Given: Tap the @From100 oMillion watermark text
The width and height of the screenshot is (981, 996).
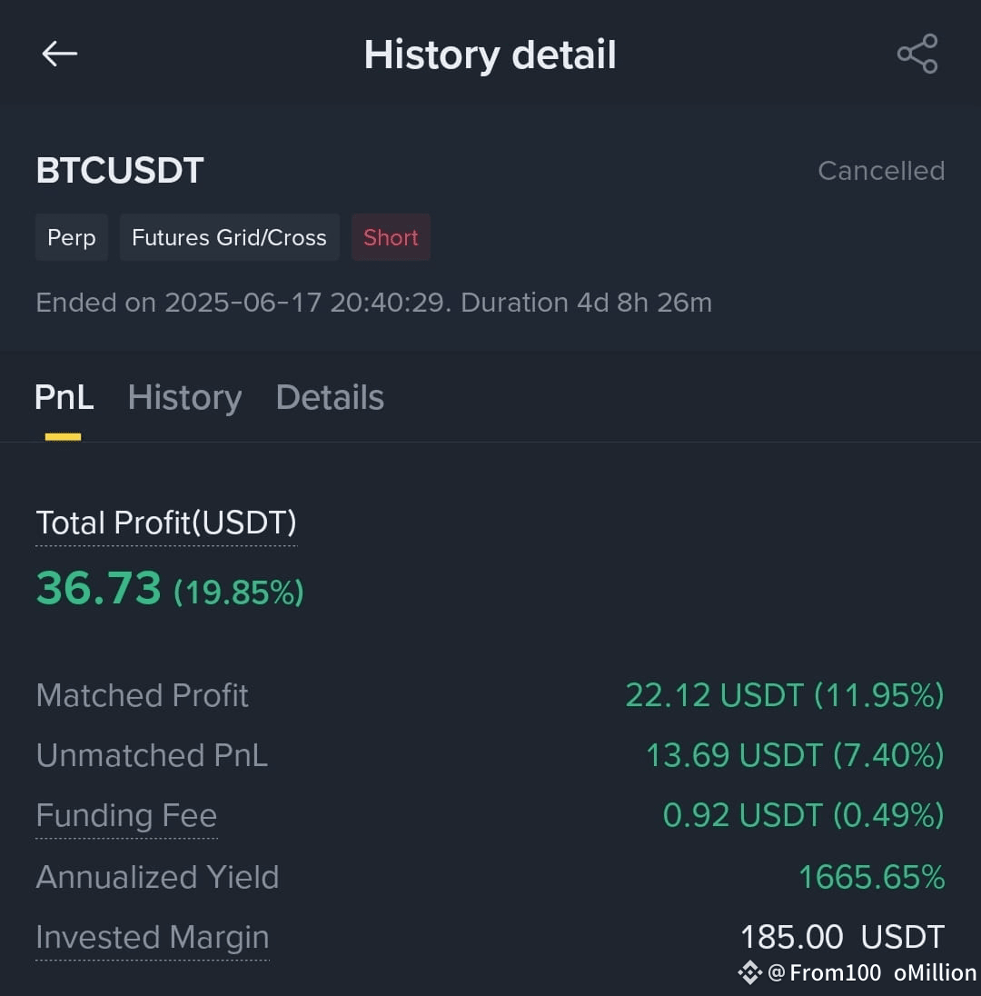Looking at the screenshot, I should tap(872, 972).
